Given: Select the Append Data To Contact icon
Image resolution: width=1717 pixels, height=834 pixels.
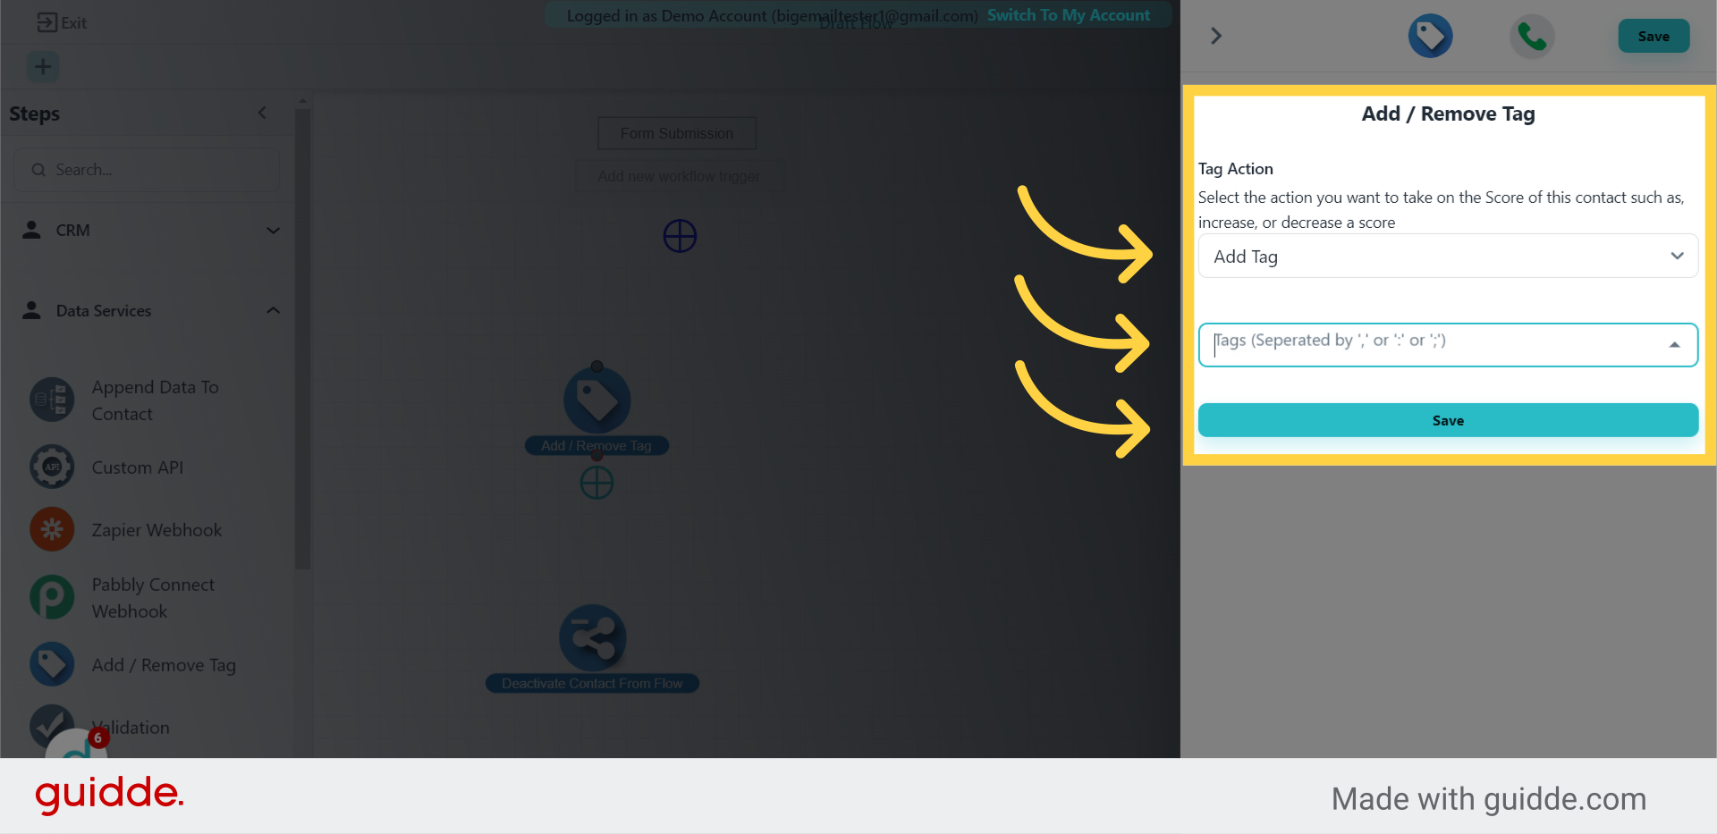Looking at the screenshot, I should point(52,400).
